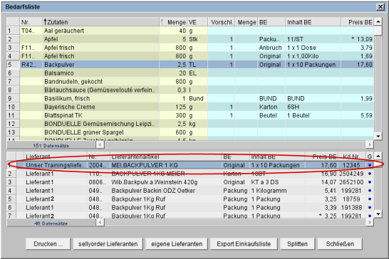Open sellyorder Lieferanten
Viewport: 389px width, 259px height.
[108, 244]
